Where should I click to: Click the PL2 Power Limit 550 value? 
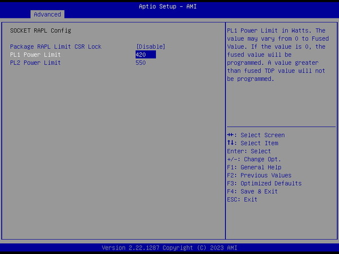pos(141,63)
